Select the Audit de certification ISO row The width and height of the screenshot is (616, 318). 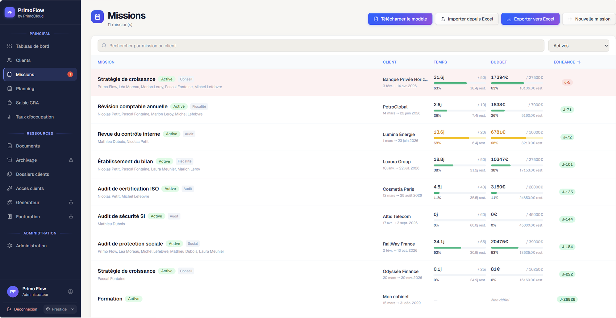click(x=353, y=192)
